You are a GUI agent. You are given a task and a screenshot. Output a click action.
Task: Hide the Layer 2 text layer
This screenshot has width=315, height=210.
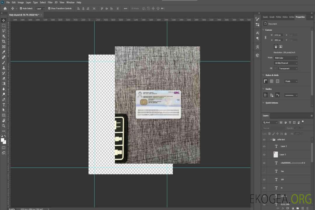pos(264,146)
